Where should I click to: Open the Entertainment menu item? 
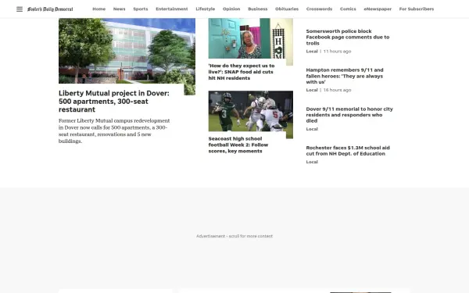click(172, 9)
